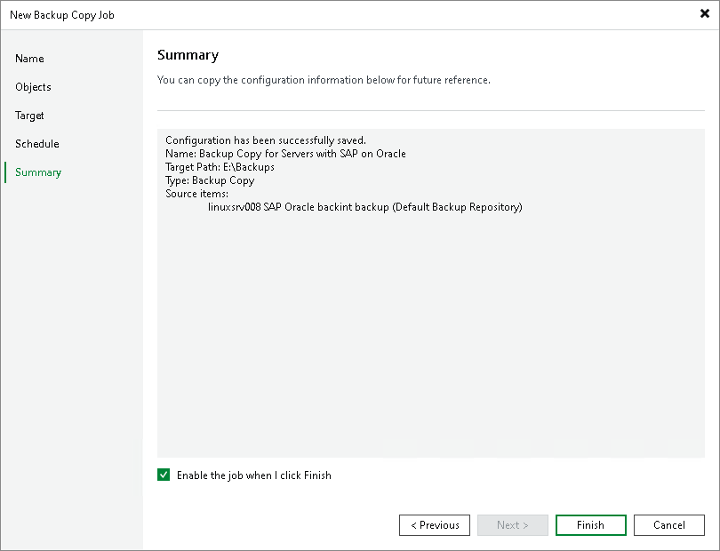Select the highlighted Summary step
Viewport: 720px width, 551px height.
37,172
